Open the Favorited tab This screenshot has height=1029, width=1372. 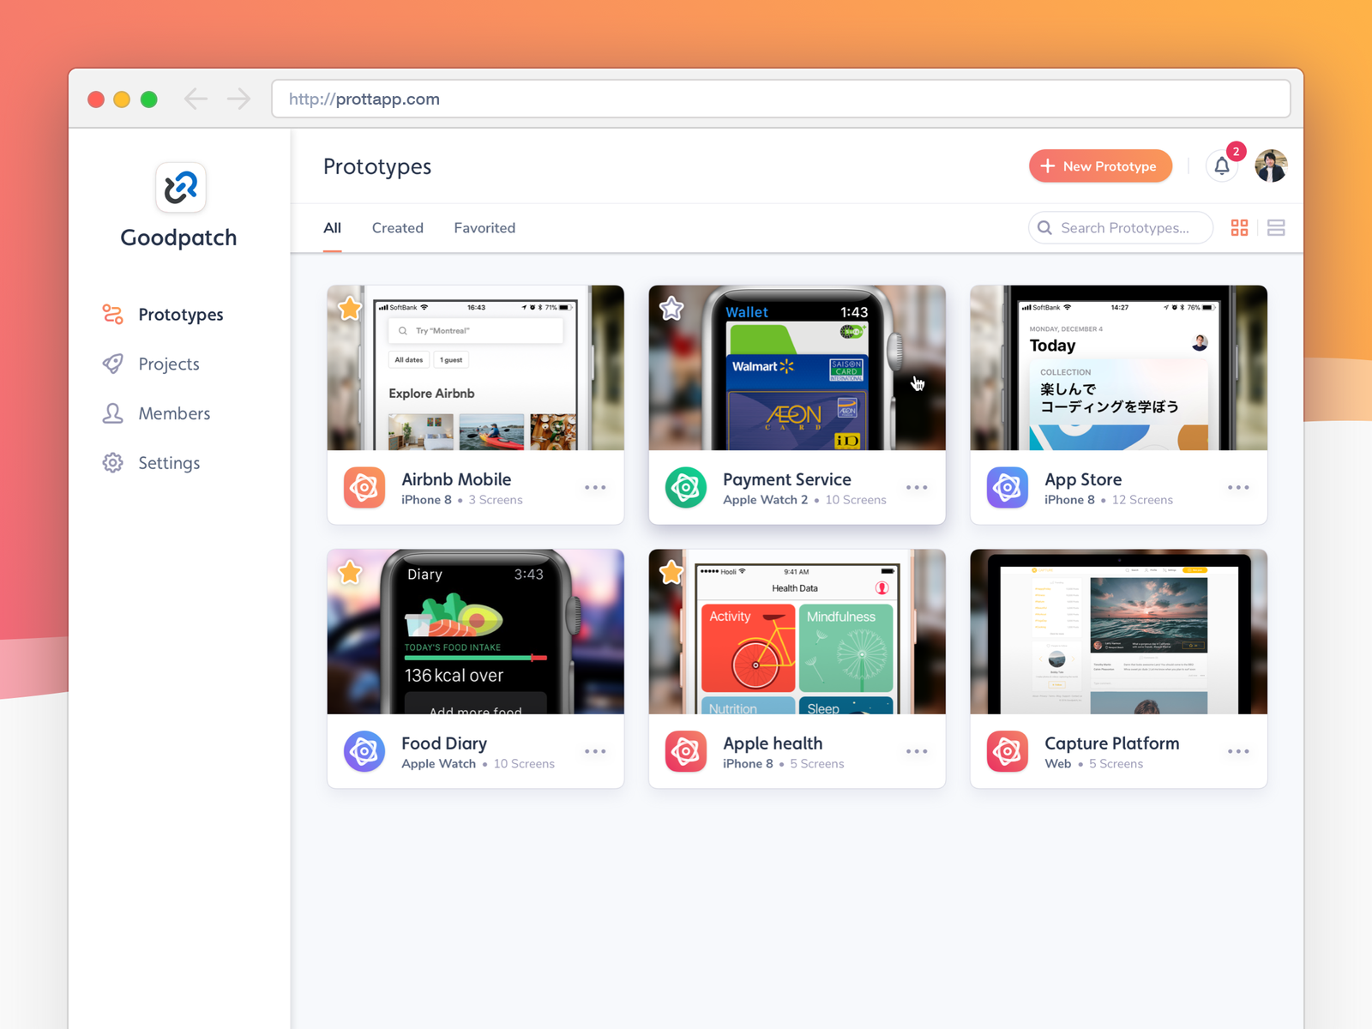tap(484, 227)
